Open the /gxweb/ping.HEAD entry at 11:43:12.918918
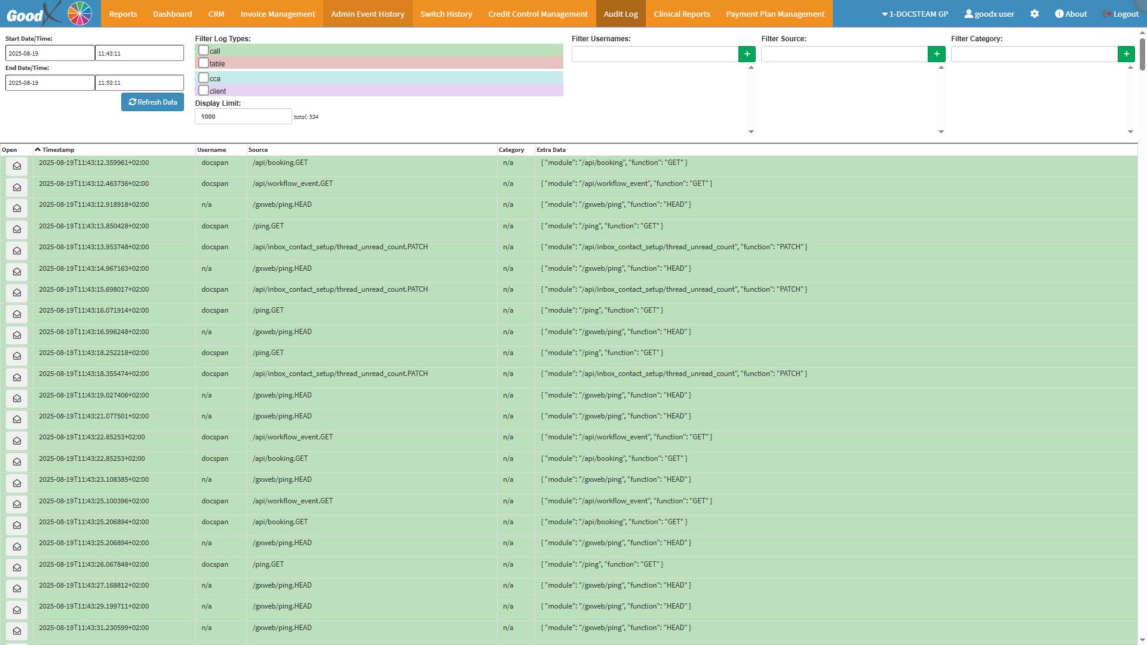The height and width of the screenshot is (645, 1147). [17, 209]
